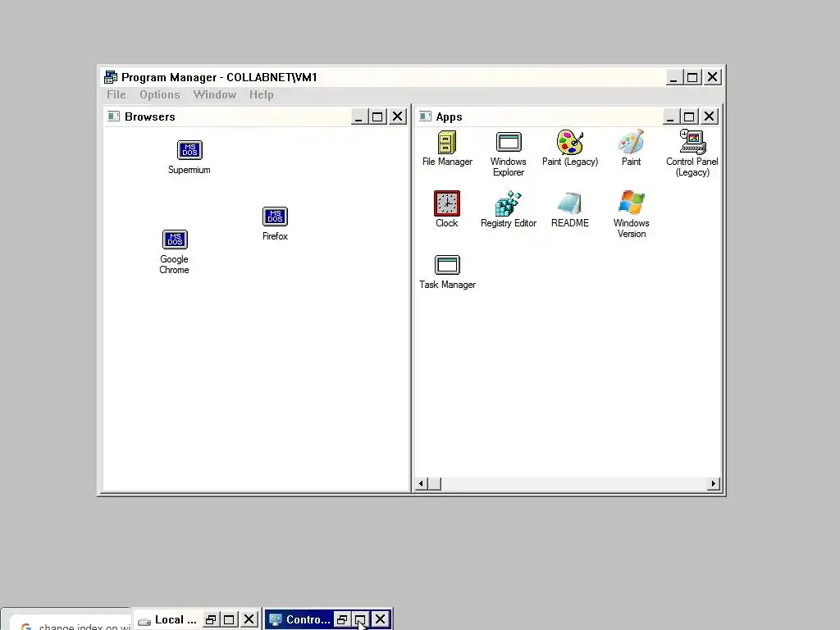Restore the minimized Local Disk window
Viewport: 840px width, 630px height.
(211, 620)
